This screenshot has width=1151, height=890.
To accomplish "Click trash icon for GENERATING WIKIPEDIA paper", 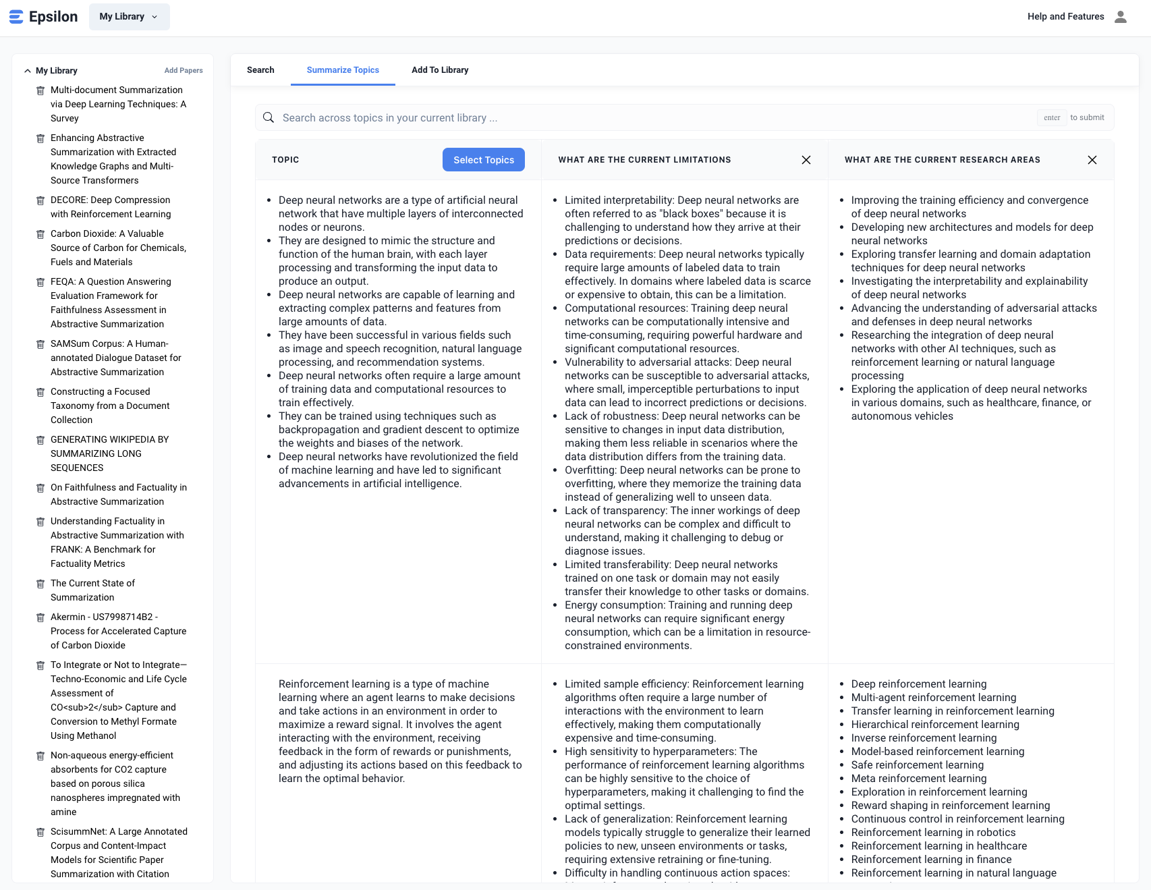I will [40, 440].
